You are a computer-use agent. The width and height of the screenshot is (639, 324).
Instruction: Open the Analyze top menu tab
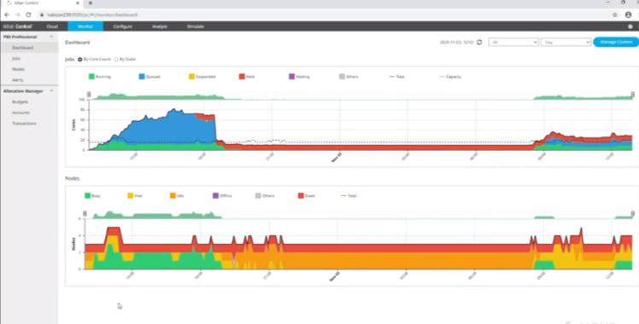[x=160, y=26]
